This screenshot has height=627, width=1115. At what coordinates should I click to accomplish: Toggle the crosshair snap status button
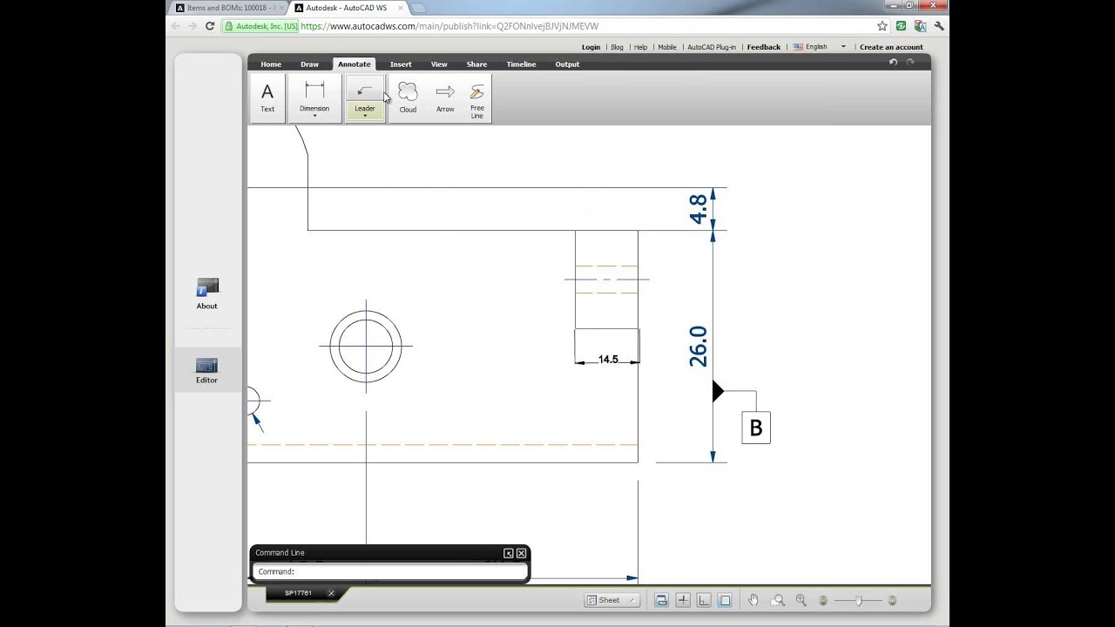[683, 600]
